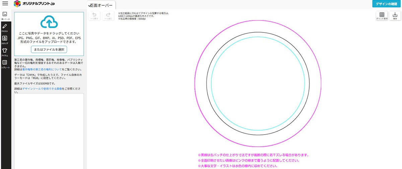402x169 pixels.
Task: Click the redo arrow button
Action: click(x=108, y=16)
